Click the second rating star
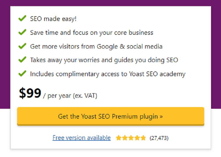Image resolution: width=221 pixels, height=157 pixels. tap(125, 138)
